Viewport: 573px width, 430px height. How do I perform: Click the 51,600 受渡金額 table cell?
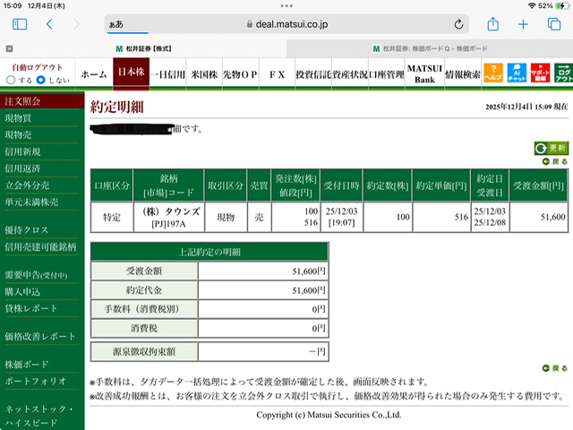click(x=539, y=217)
